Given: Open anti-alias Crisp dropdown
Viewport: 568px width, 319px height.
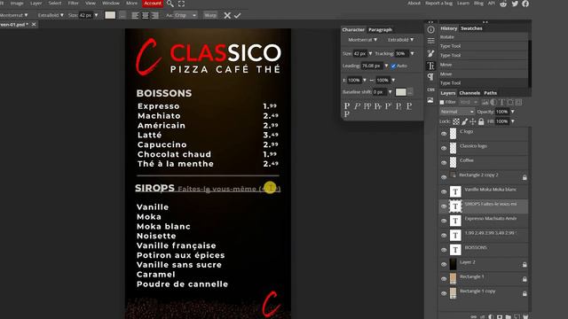Looking at the screenshot, I should (x=185, y=15).
